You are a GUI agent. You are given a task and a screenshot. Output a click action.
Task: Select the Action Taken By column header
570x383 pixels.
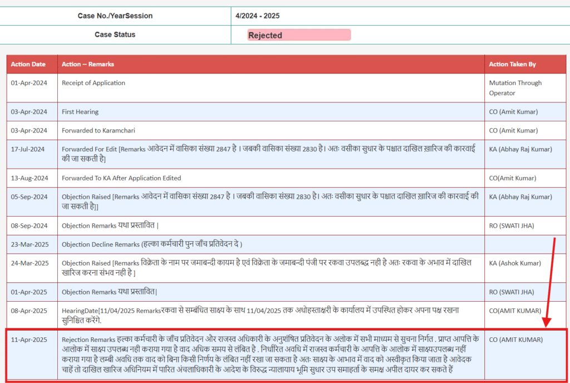click(509, 64)
